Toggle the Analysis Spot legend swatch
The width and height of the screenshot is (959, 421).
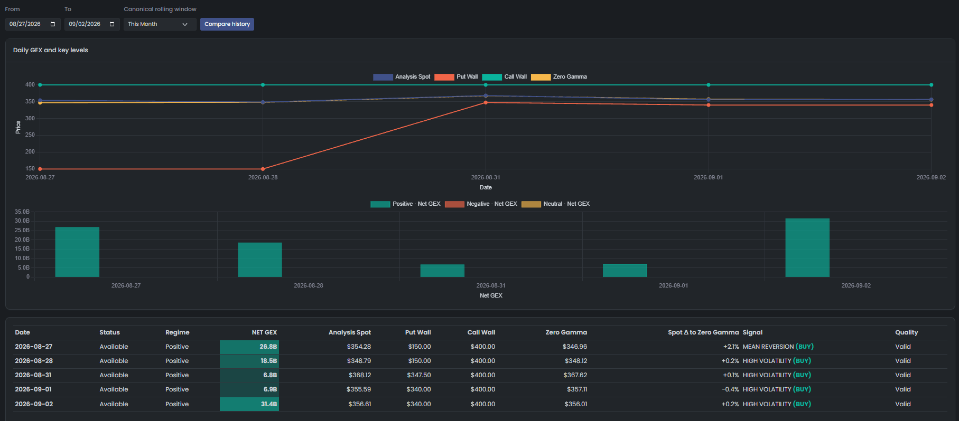tap(383, 77)
